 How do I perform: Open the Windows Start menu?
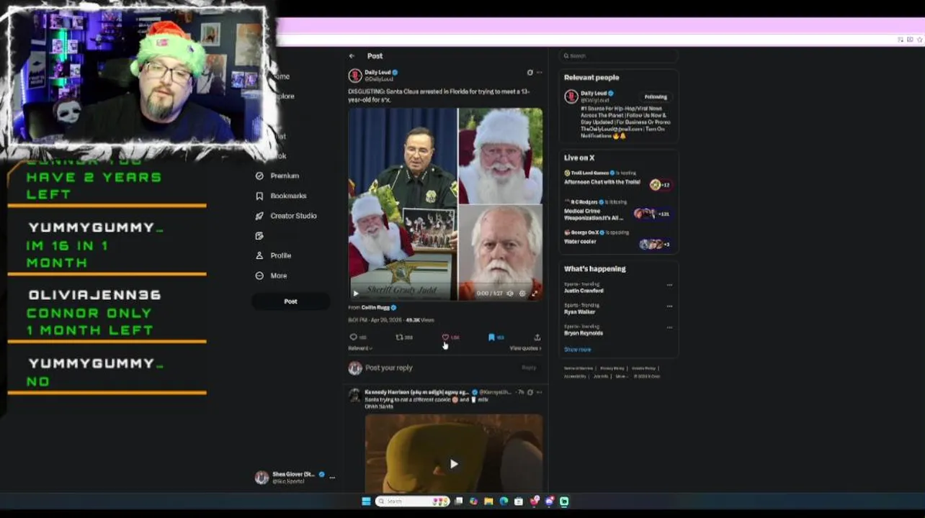point(366,501)
